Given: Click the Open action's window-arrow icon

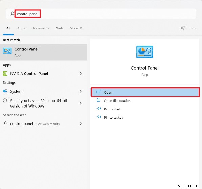Looking at the screenshot, I should click(x=98, y=92).
